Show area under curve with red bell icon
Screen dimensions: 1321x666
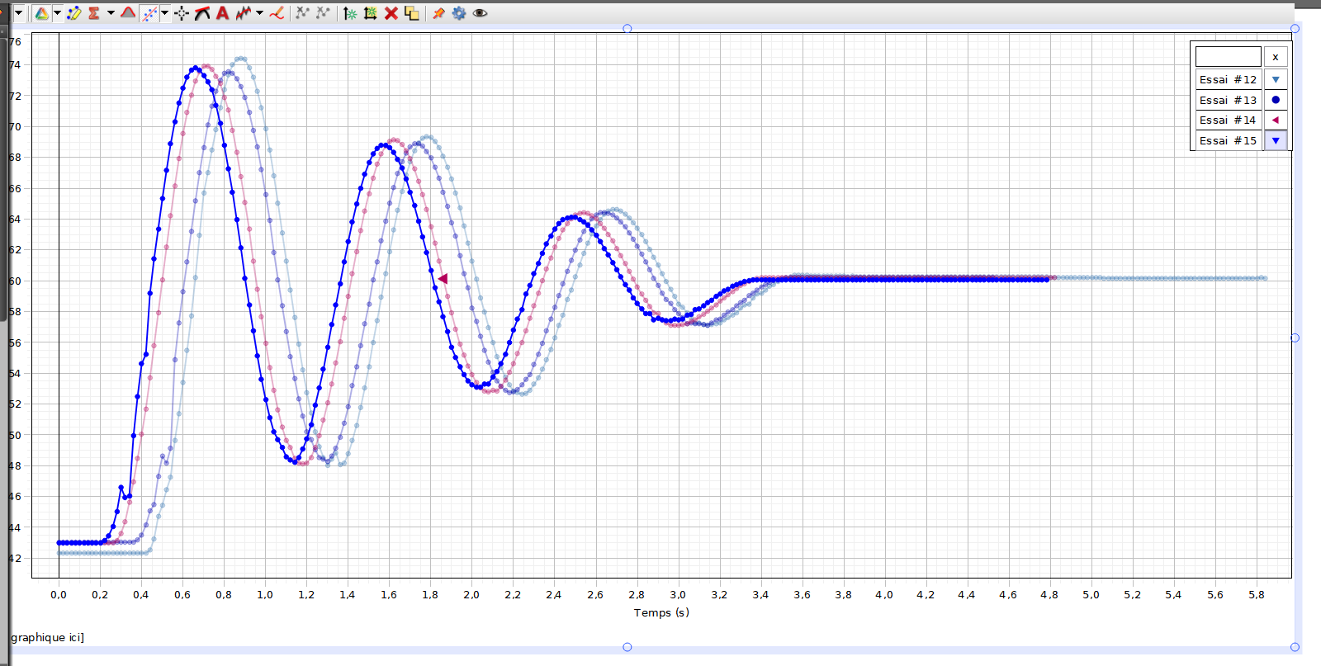click(x=128, y=13)
